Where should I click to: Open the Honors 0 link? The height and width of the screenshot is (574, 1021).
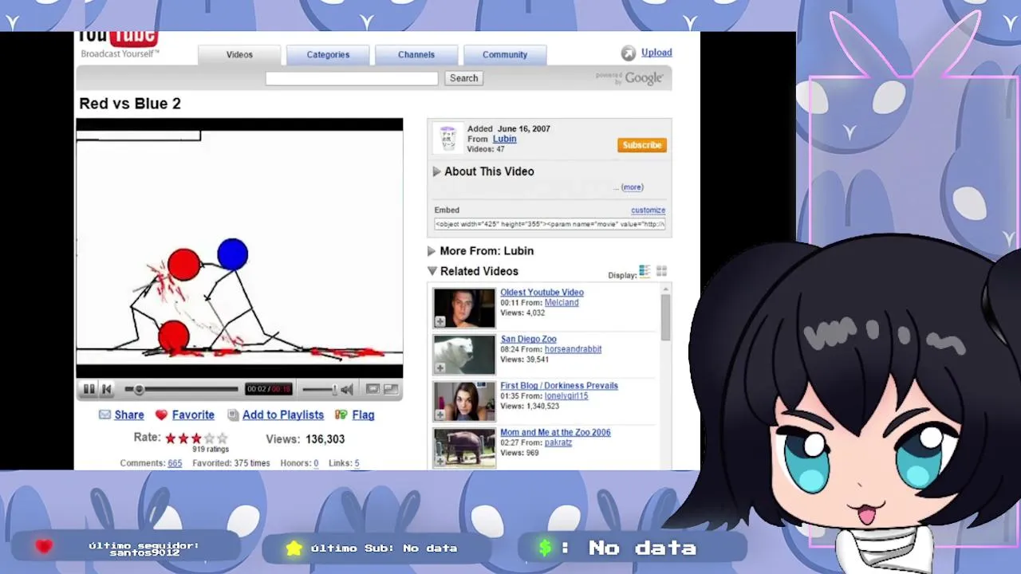(316, 463)
